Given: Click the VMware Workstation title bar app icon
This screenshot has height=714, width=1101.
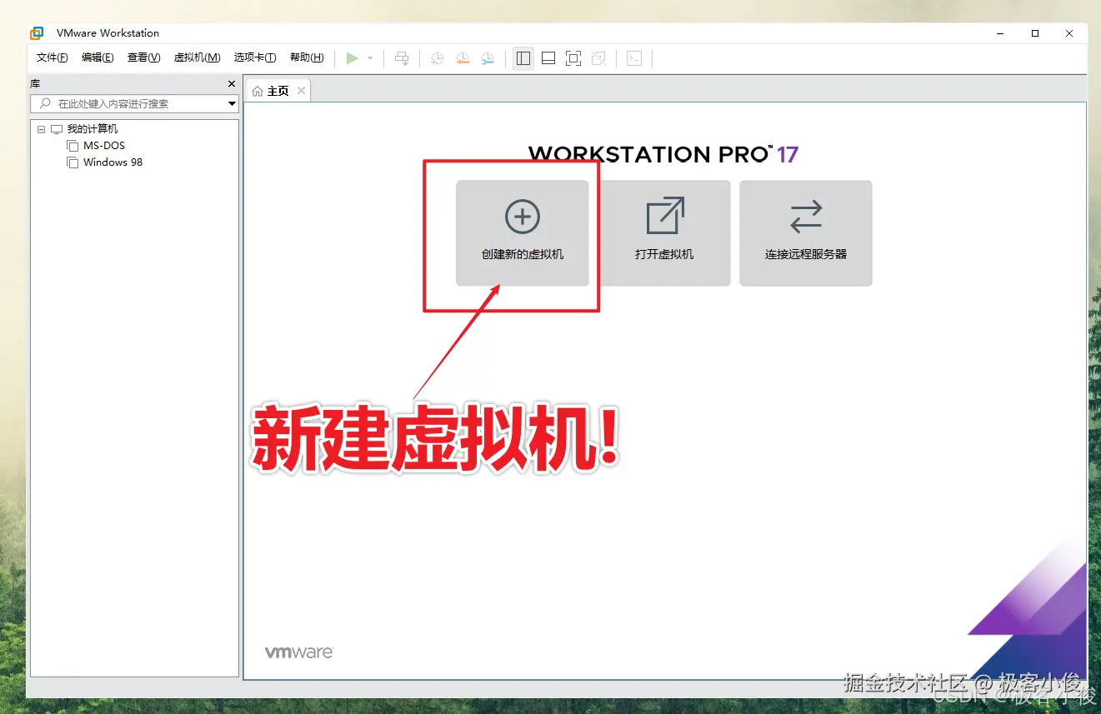Looking at the screenshot, I should (37, 33).
